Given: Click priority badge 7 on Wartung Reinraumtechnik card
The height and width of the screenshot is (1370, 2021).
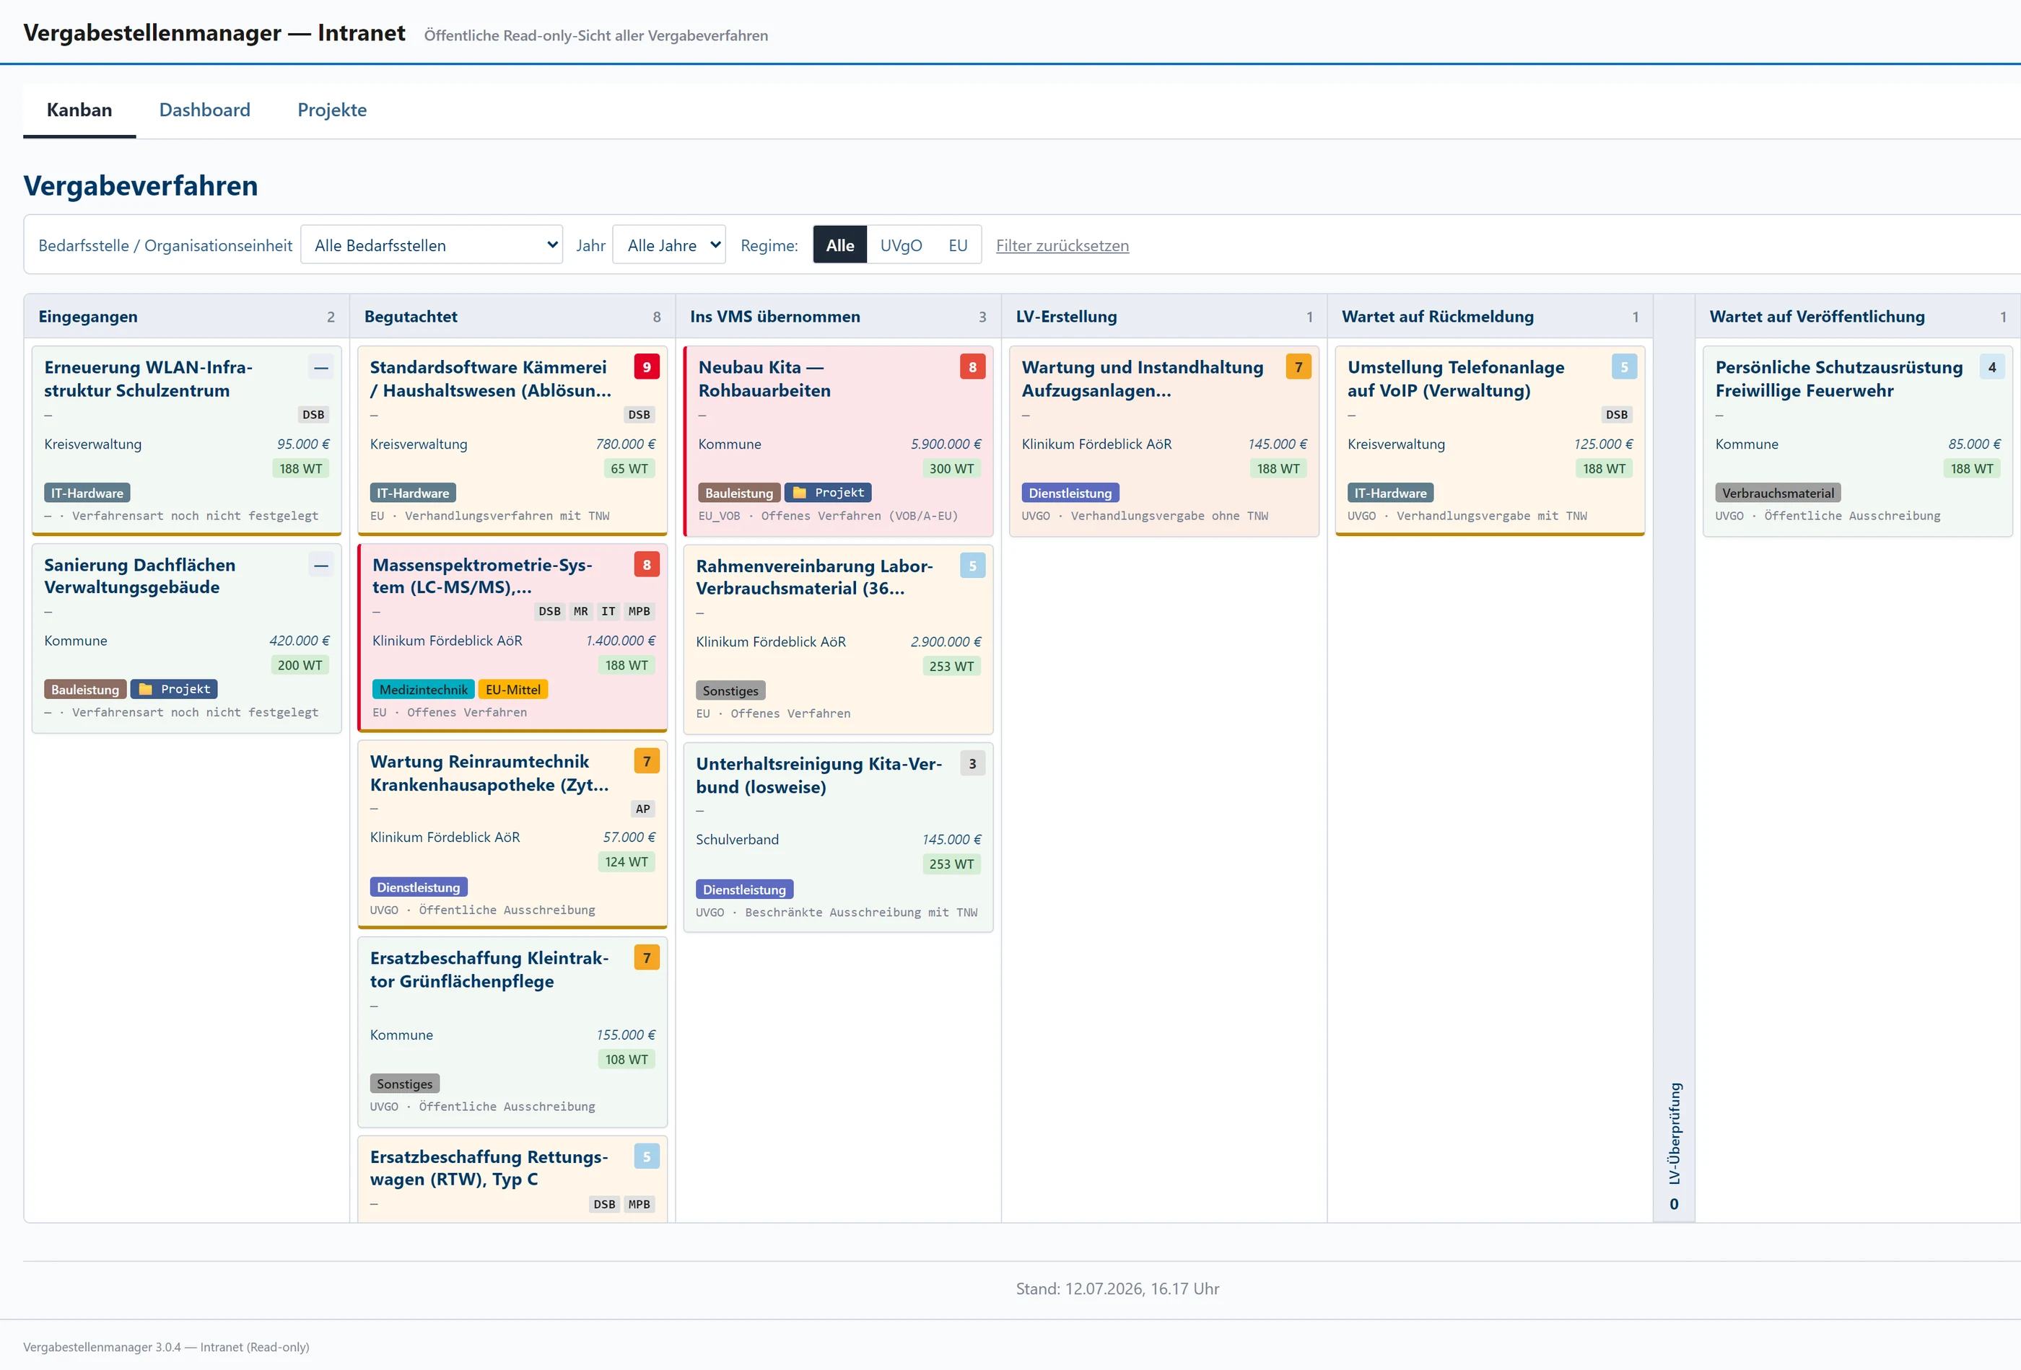Looking at the screenshot, I should click(646, 762).
